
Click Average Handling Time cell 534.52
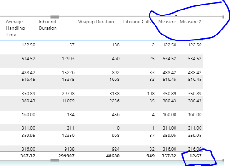click(28, 59)
